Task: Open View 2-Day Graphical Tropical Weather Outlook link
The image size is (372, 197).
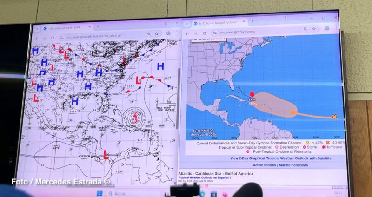Action: coord(263,158)
